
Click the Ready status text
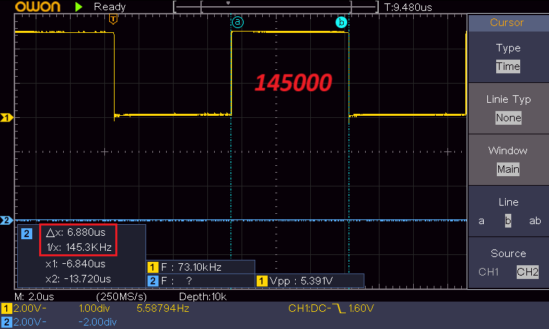tap(110, 7)
